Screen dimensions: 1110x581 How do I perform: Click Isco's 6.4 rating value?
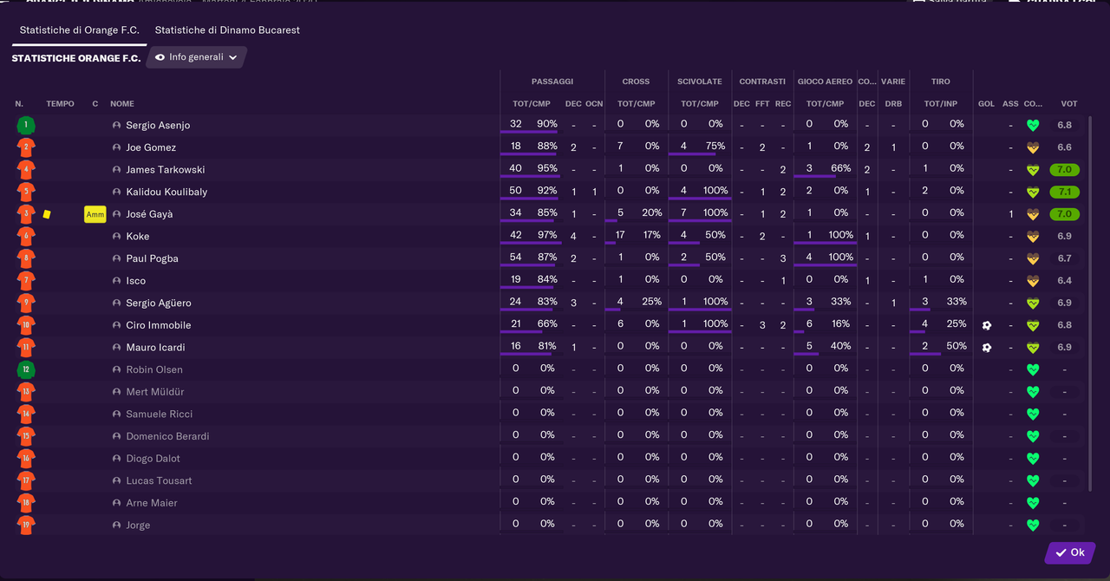coord(1065,281)
